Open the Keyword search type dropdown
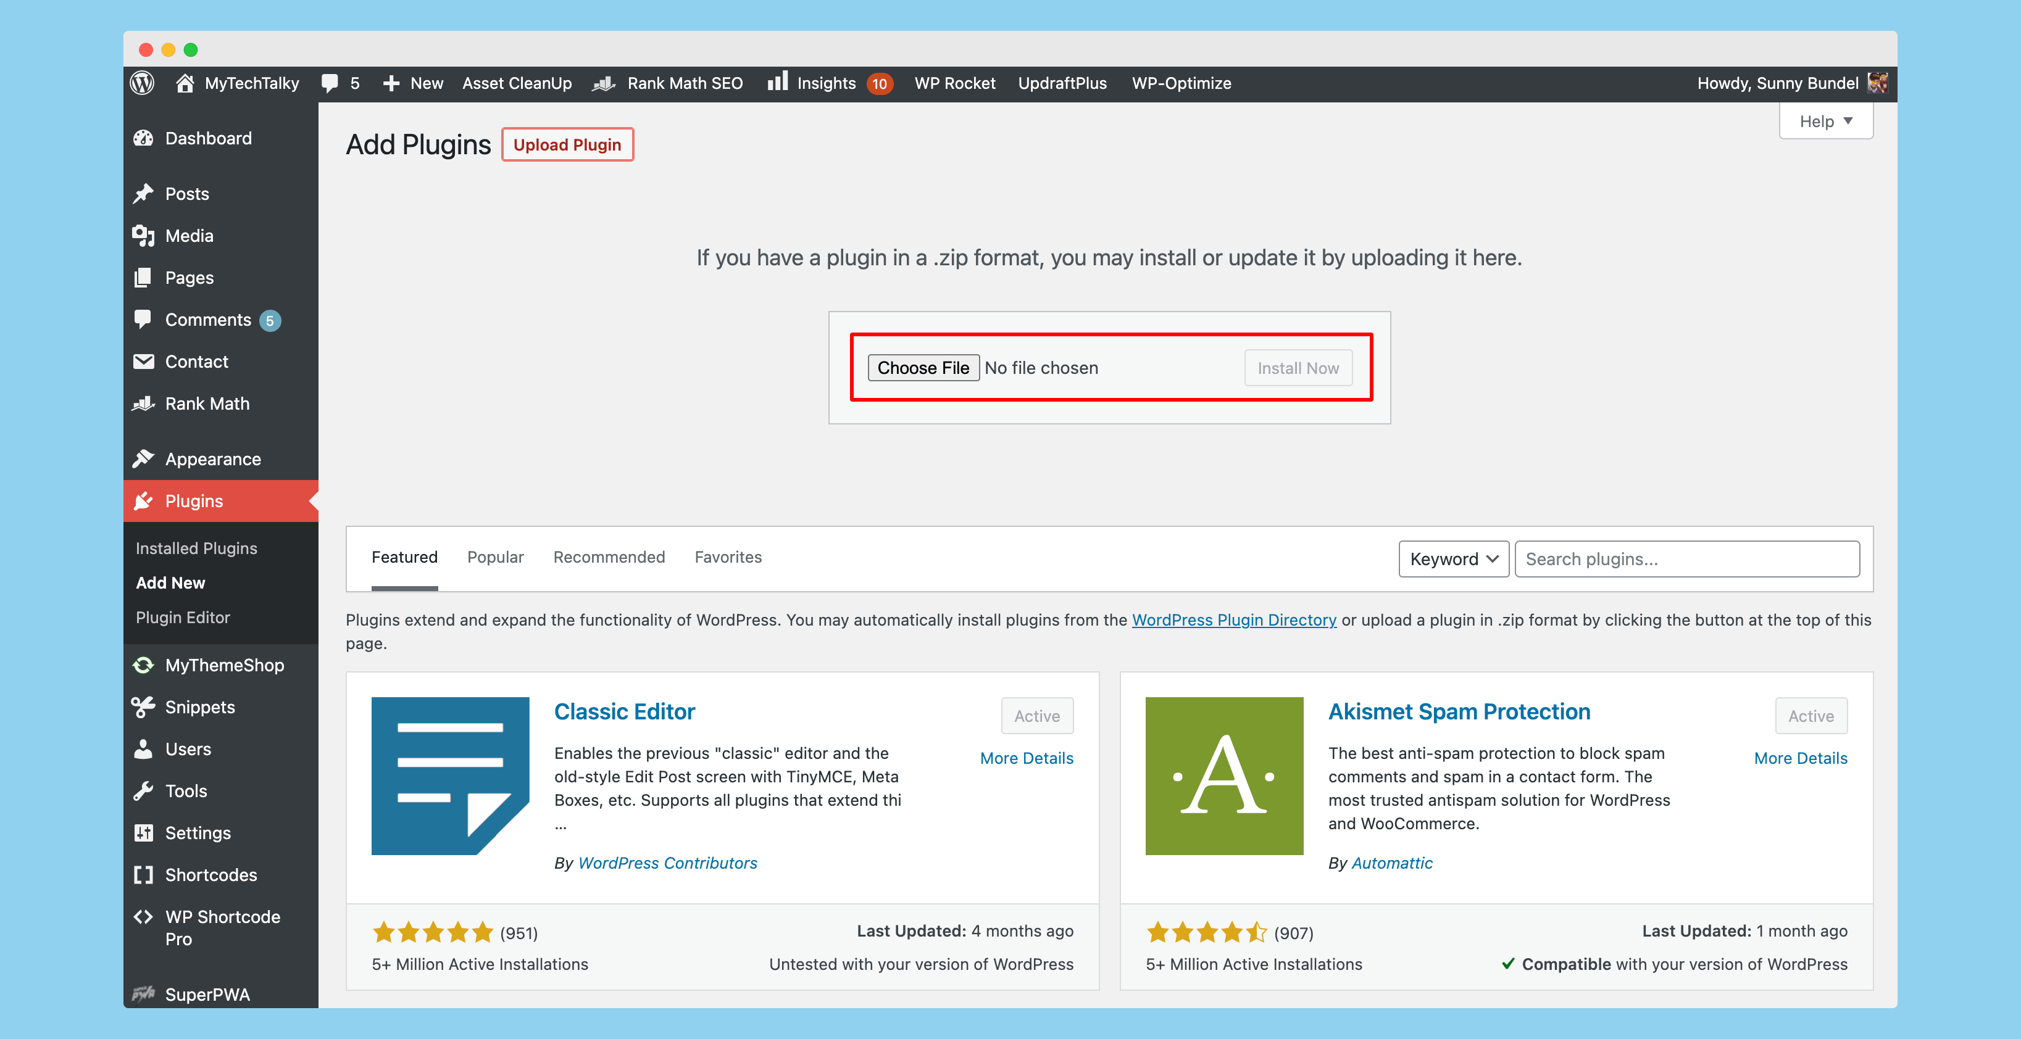This screenshot has width=2021, height=1039. pyautogui.click(x=1453, y=559)
